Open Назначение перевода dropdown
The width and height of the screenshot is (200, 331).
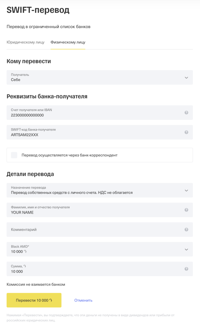click(100, 190)
